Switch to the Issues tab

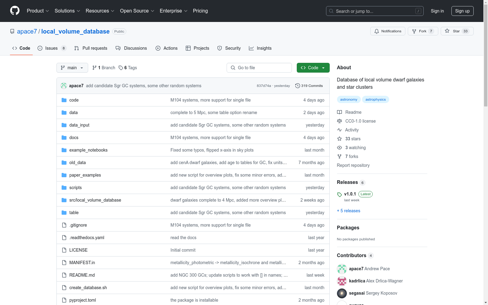[x=52, y=48]
